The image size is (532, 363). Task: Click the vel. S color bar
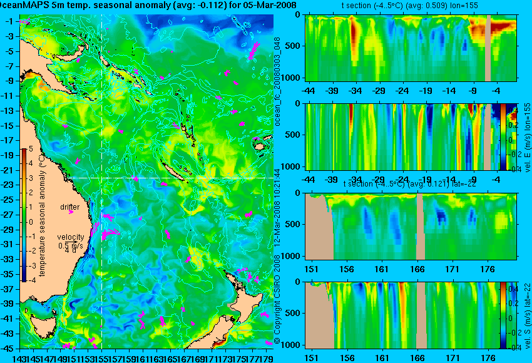coord(503,315)
